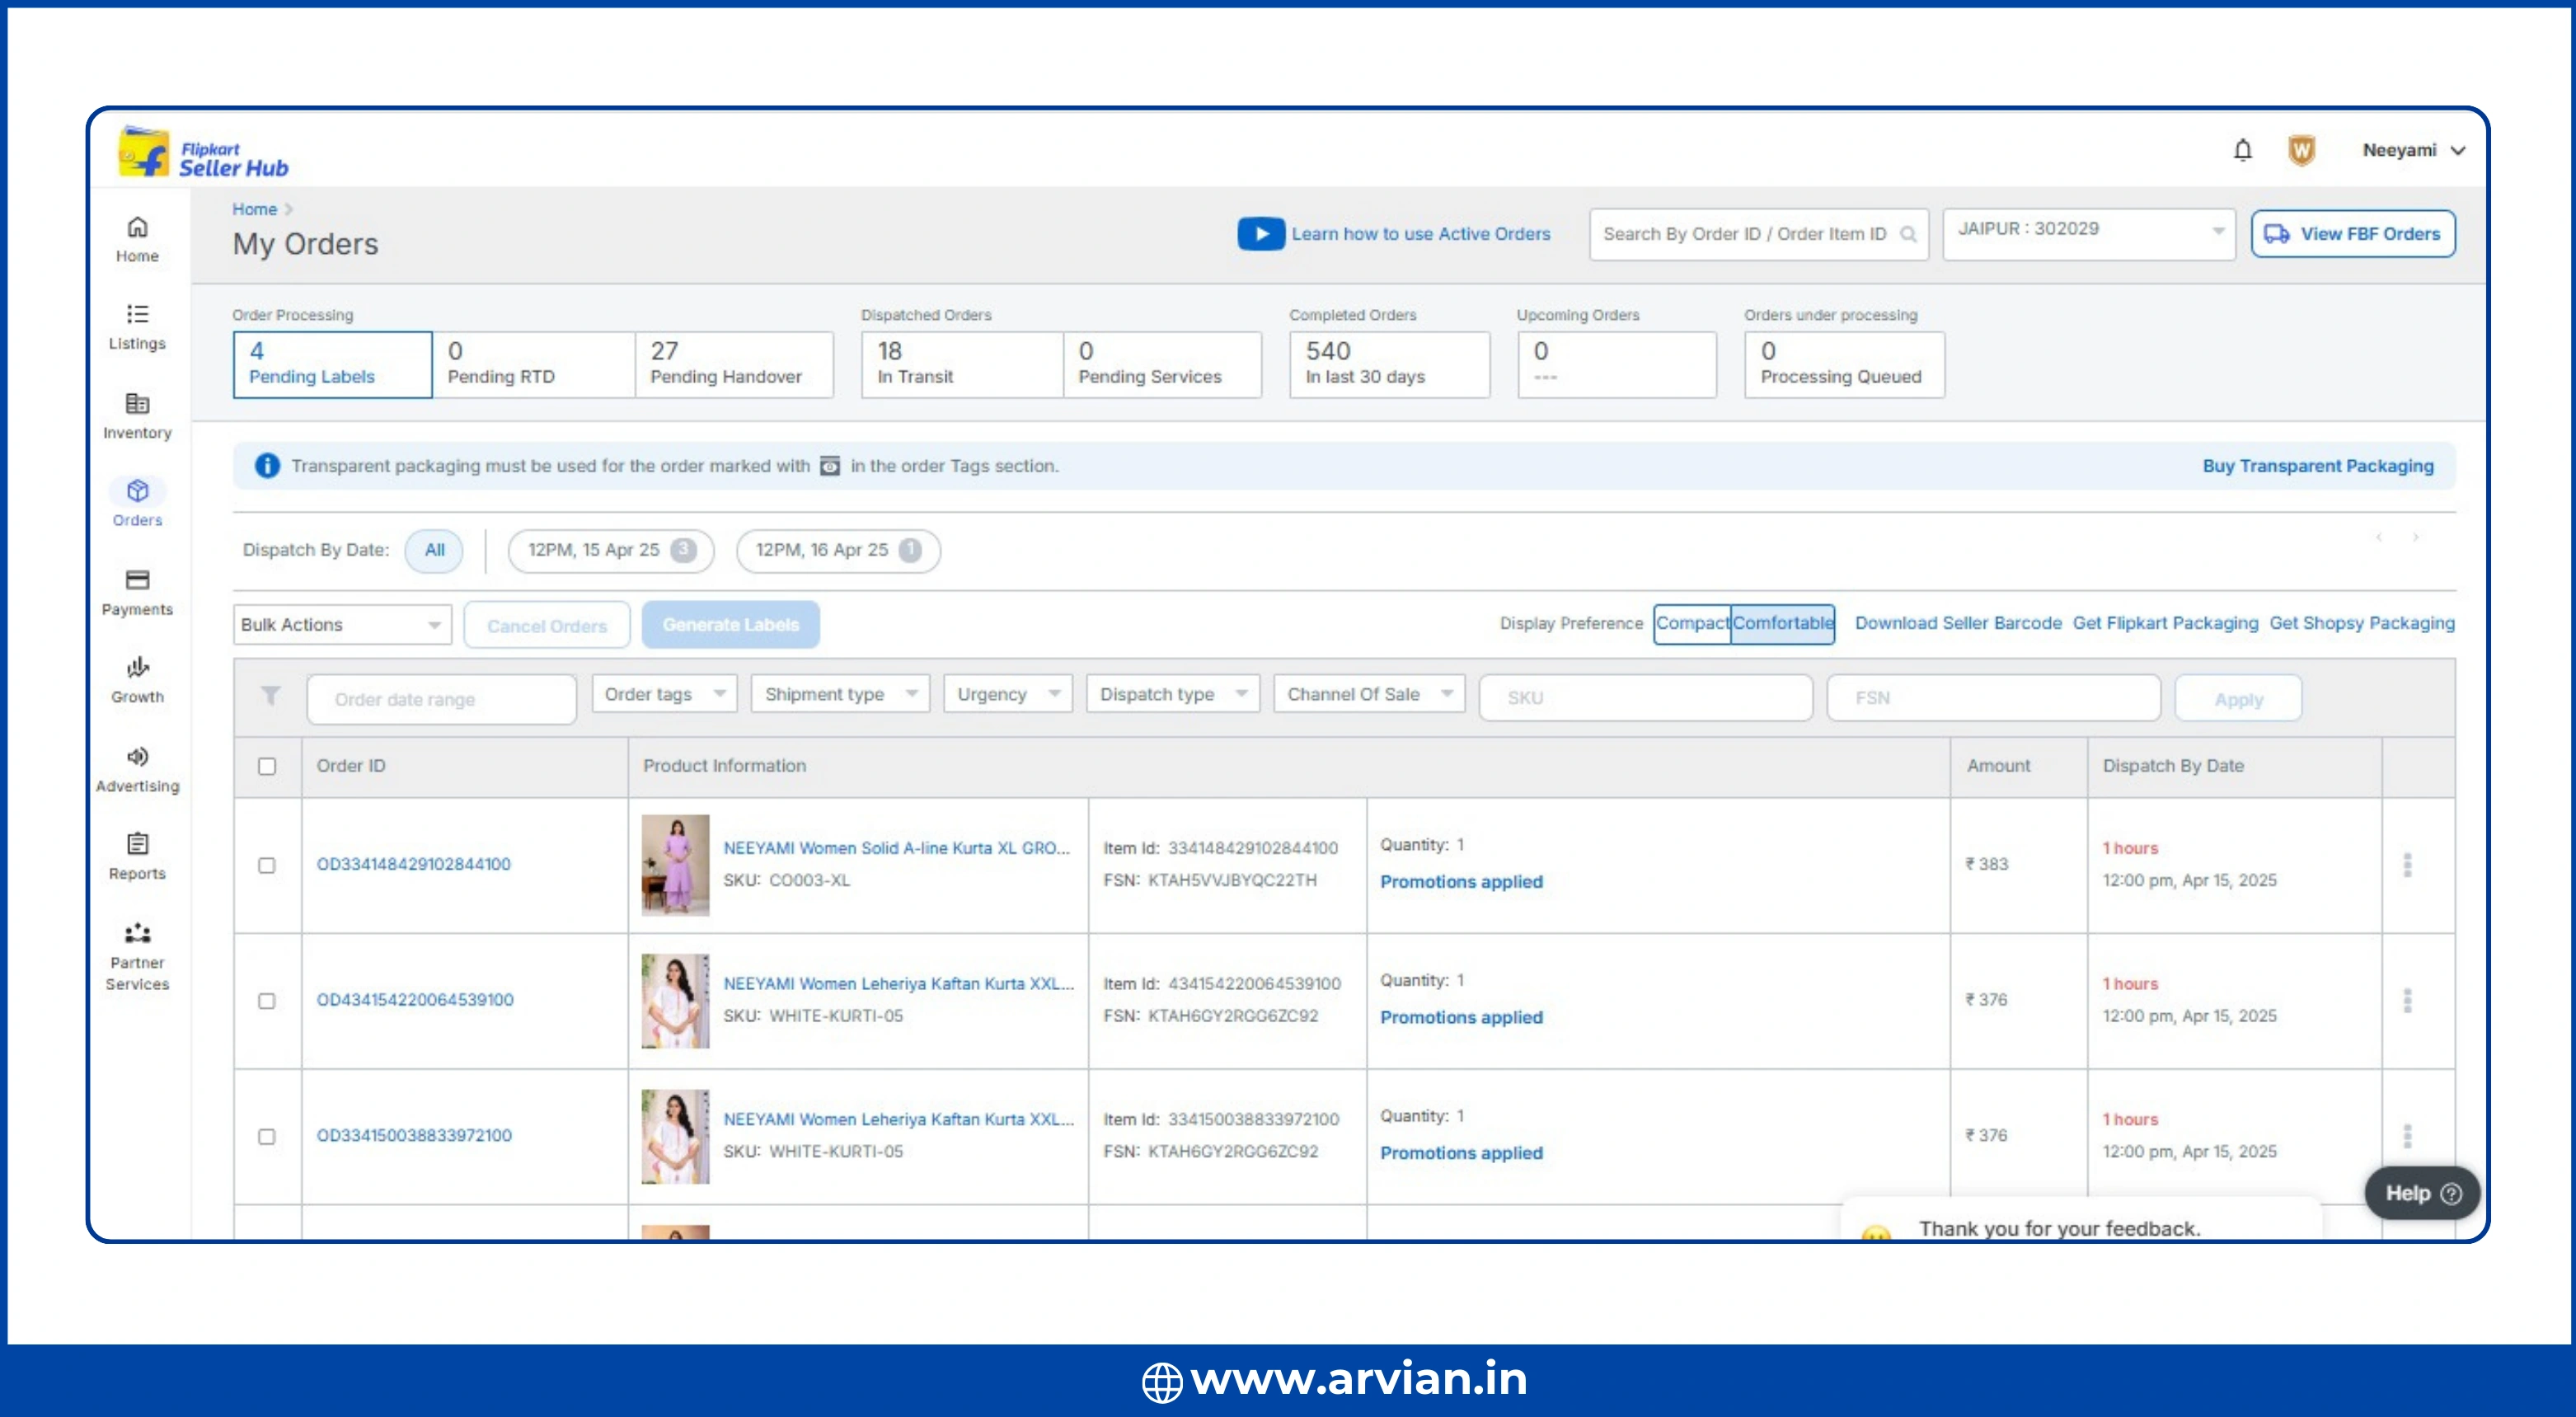Switch display preference to Compact
Viewport: 2576px width, 1417px height.
point(1692,623)
